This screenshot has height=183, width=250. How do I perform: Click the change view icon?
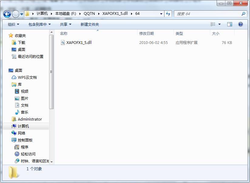(x=213, y=24)
